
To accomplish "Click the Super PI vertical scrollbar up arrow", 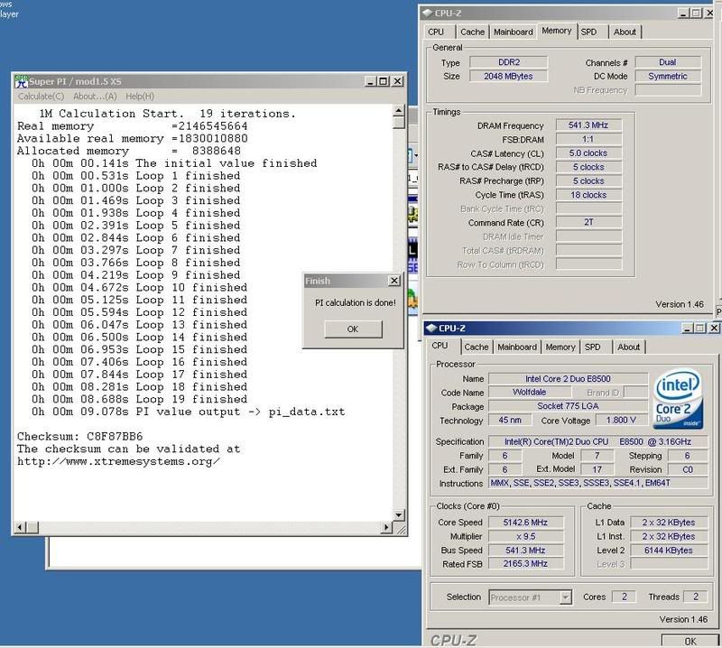I will [x=399, y=110].
